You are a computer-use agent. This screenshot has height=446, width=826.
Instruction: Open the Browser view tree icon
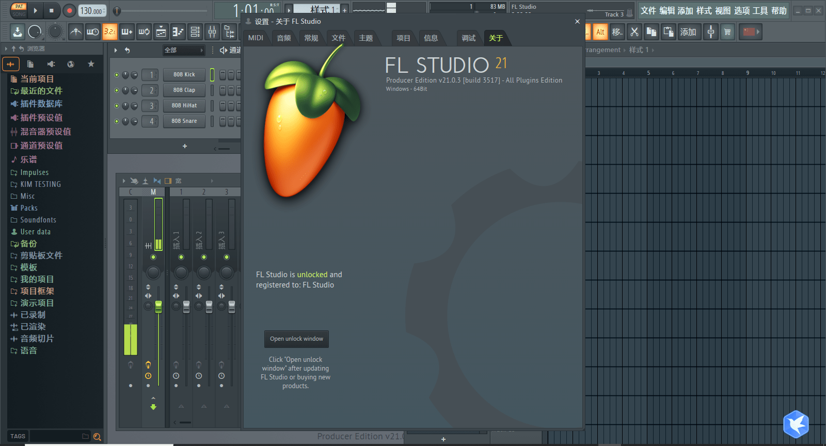(x=229, y=32)
